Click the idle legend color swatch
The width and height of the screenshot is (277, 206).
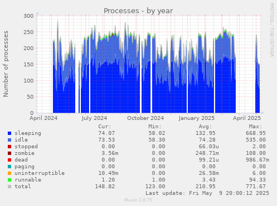point(9,140)
